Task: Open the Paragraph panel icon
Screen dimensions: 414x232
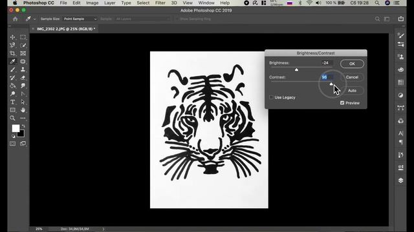Action: [x=400, y=142]
